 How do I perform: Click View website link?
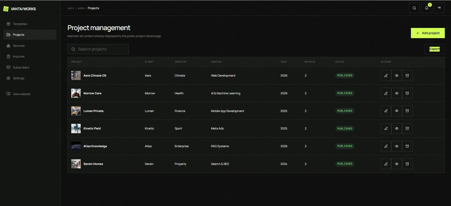[30, 94]
